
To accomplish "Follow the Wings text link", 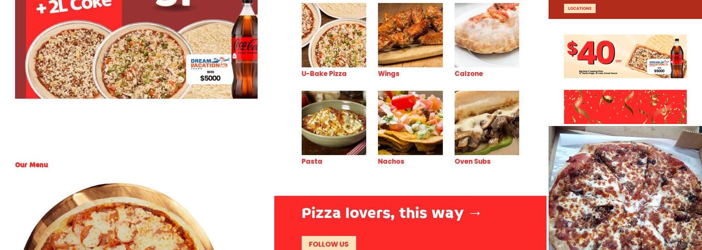I will point(389,73).
